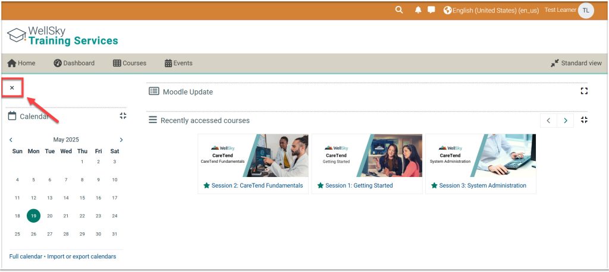Open the Dashboard menu item
609x272 pixels.
tap(74, 63)
